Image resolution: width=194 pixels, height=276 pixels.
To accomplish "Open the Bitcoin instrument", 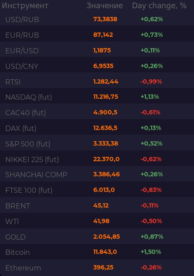I will [x=97, y=252].
